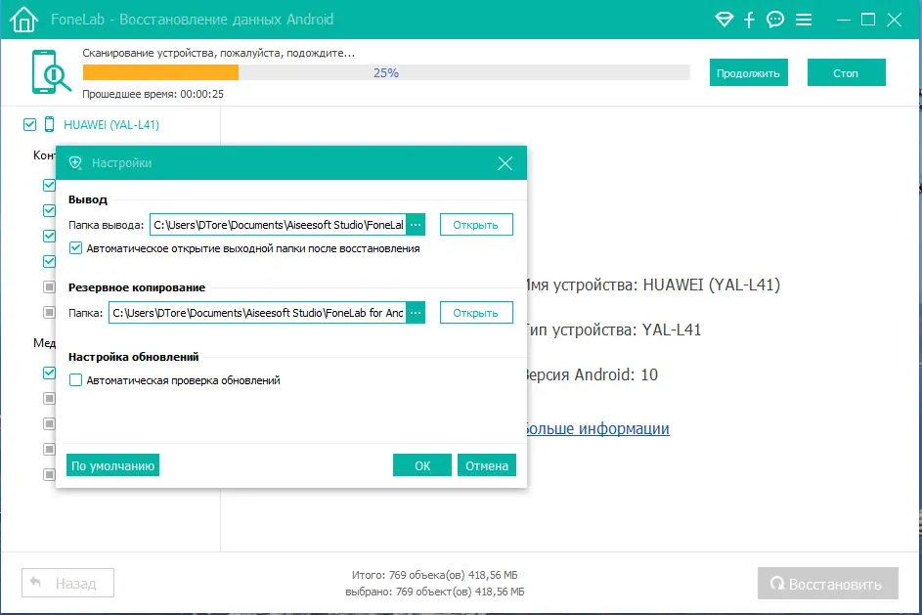
Task: Click the выбрано: 769 объект(ов) text
Action: pyautogui.click(x=434, y=592)
